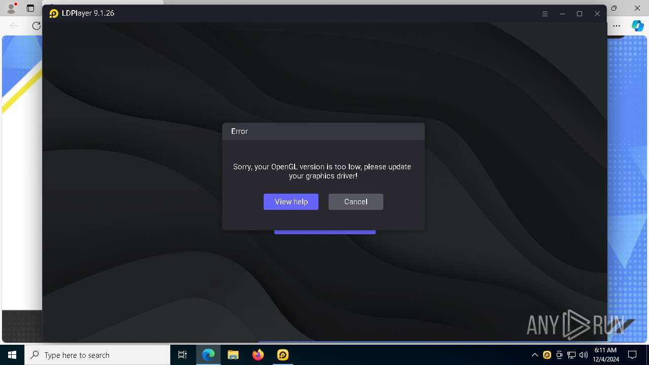
Task: Go back in Edge browser
Action: [x=14, y=25]
